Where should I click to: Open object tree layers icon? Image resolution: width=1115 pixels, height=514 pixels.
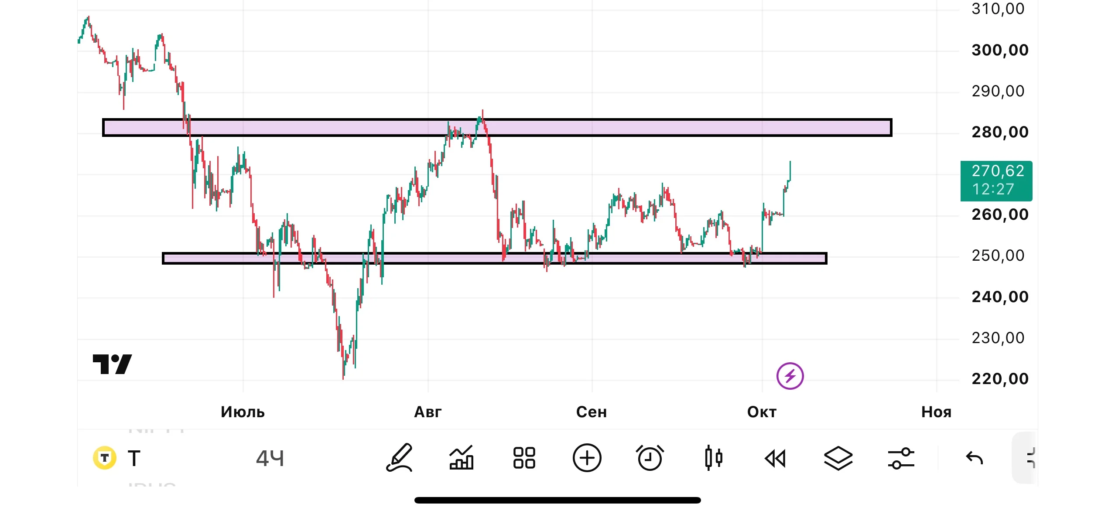pos(838,458)
